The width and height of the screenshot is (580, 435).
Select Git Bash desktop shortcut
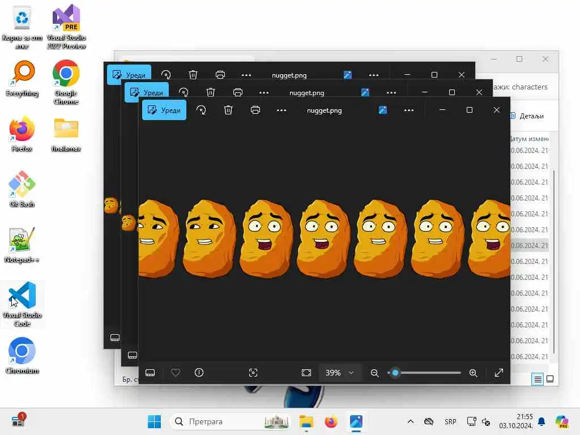tap(22, 189)
